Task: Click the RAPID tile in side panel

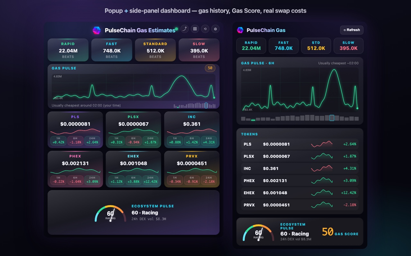Action: tap(251, 46)
